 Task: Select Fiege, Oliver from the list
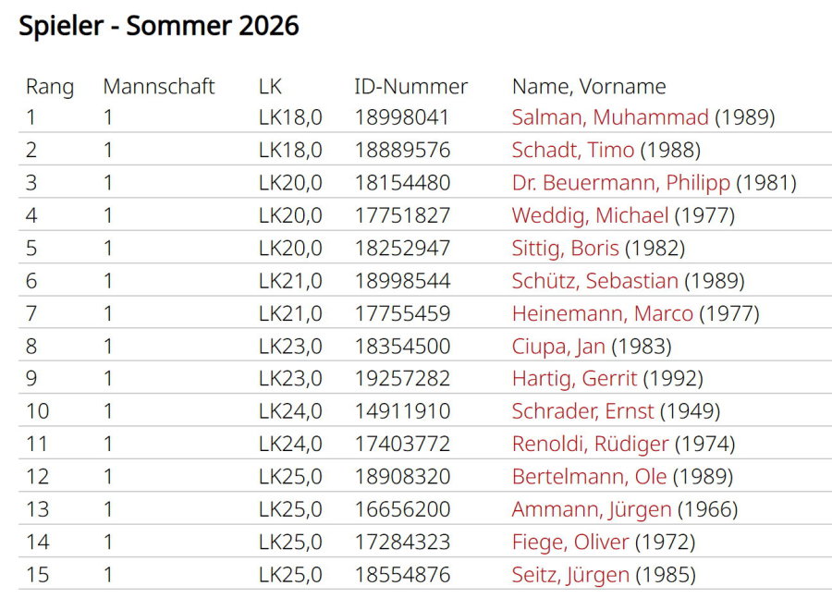pos(569,542)
